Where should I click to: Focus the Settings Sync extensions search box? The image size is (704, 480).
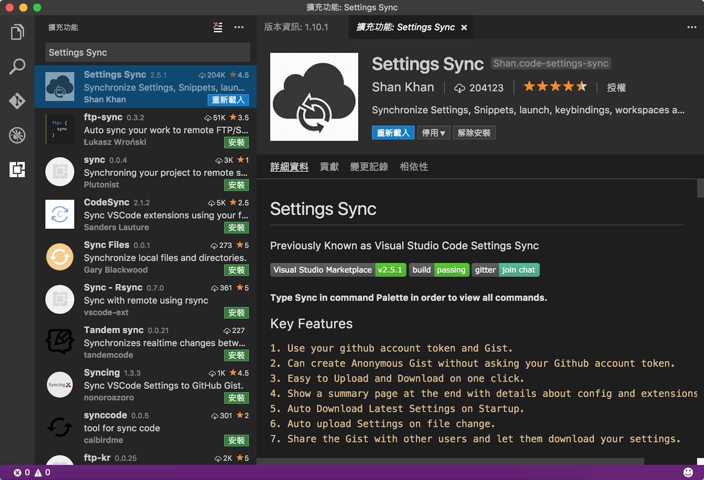click(x=148, y=52)
